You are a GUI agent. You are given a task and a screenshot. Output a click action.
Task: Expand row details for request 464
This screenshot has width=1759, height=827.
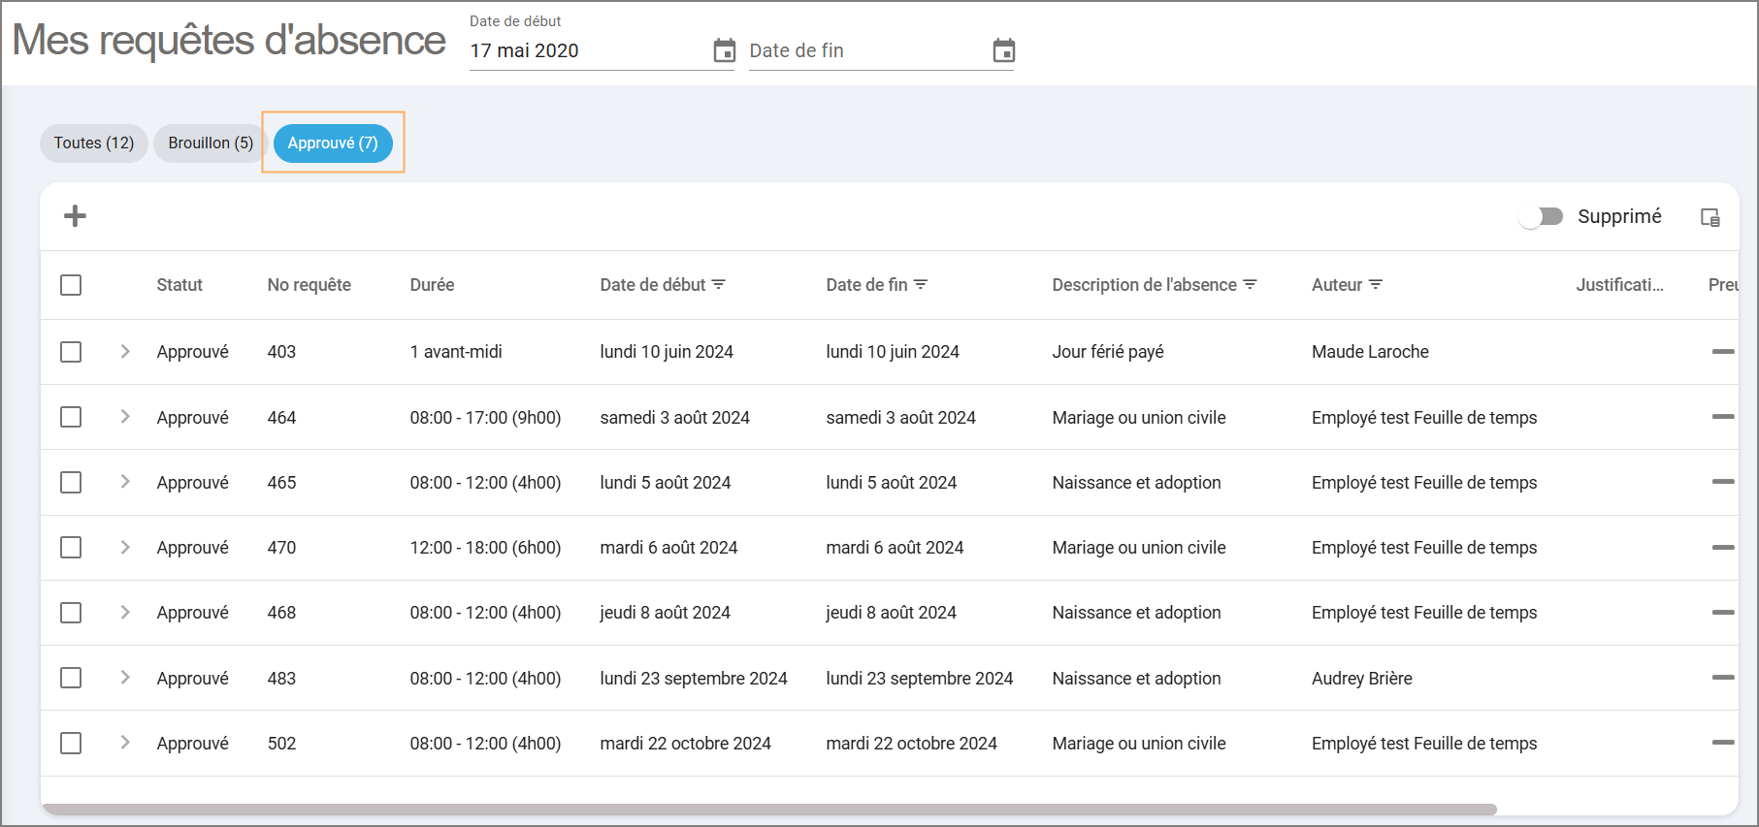[125, 417]
